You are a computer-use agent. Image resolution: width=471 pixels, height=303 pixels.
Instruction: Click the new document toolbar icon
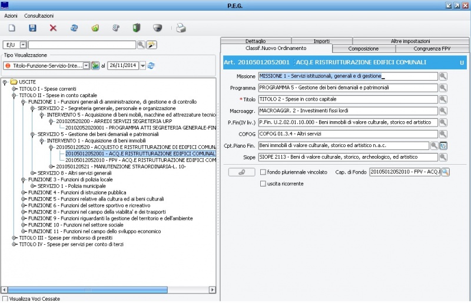12,28
